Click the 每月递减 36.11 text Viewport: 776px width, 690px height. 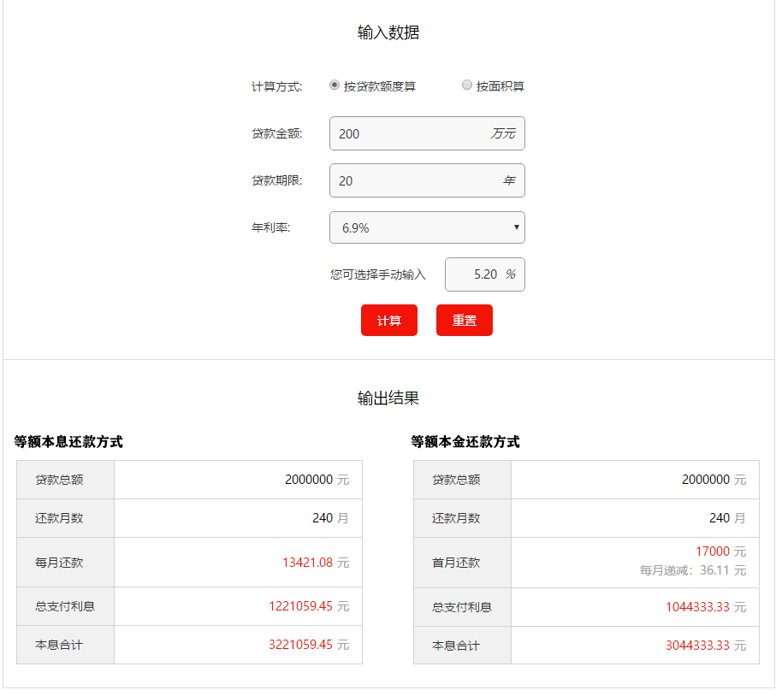click(692, 570)
